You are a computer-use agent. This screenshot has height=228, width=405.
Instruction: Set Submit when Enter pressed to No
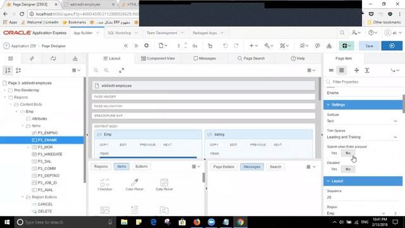tap(348, 153)
